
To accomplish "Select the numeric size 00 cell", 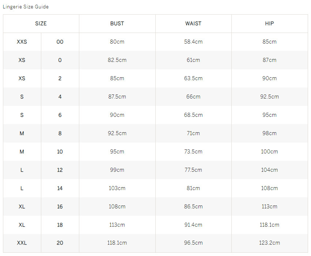I will tap(60, 42).
